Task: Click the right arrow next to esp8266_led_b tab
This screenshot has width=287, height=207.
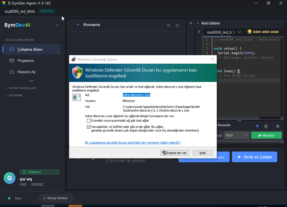Action: coord(234,32)
